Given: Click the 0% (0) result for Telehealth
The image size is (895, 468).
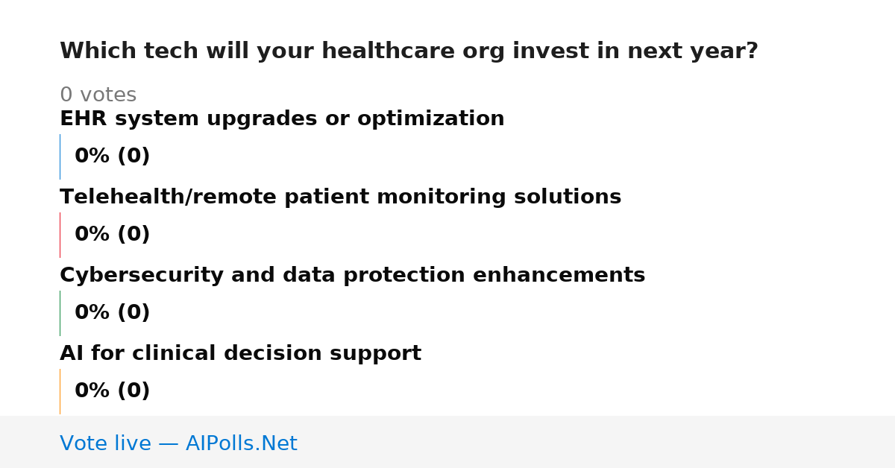Looking at the screenshot, I should click(112, 235).
